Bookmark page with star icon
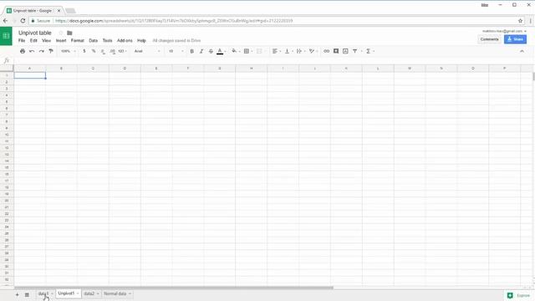Viewport: 535px width, 301px height. [x=520, y=21]
